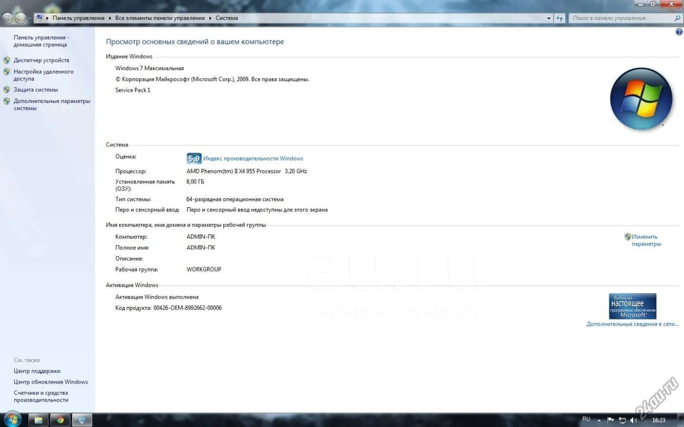Click the WORKGROUP value
This screenshot has height=427, width=684.
[x=204, y=269]
